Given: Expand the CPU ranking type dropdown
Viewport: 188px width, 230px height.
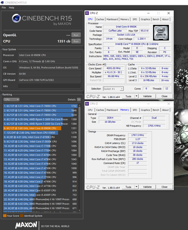Looking at the screenshot, I should click(x=12, y=100).
